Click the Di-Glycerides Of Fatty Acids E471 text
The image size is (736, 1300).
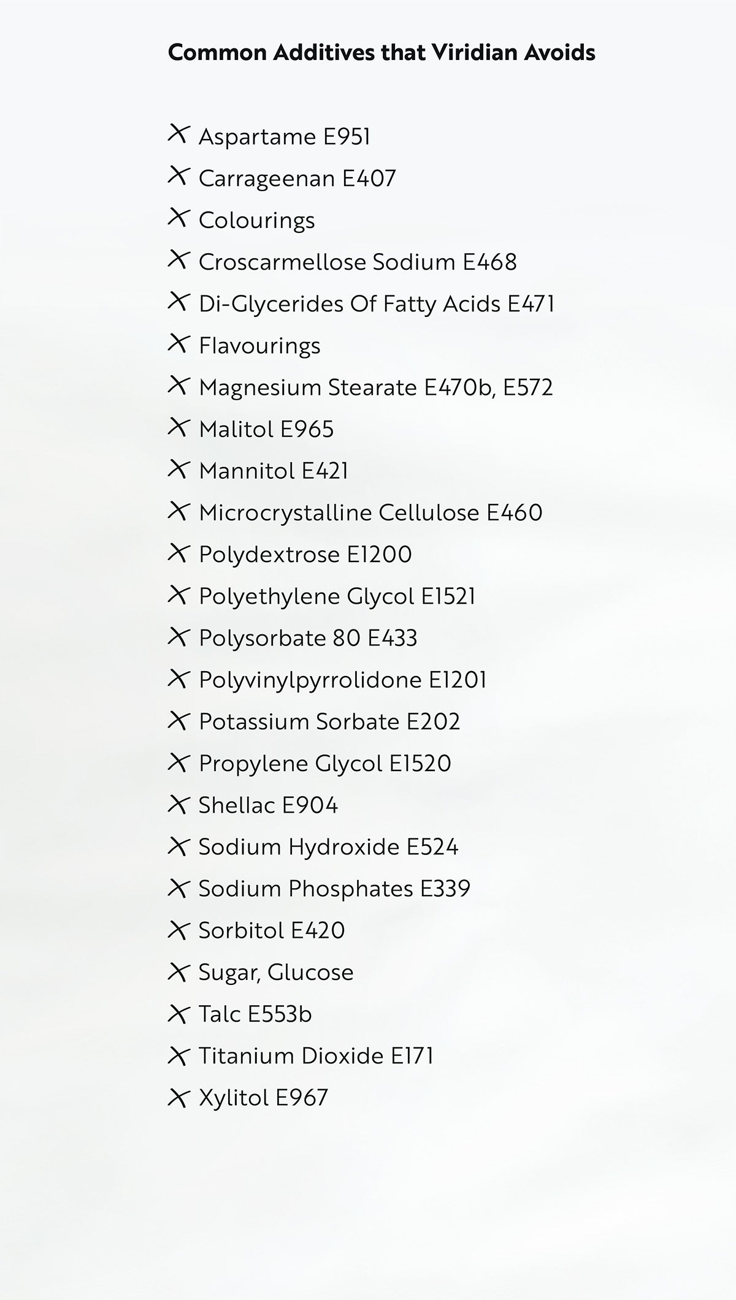coord(377,303)
